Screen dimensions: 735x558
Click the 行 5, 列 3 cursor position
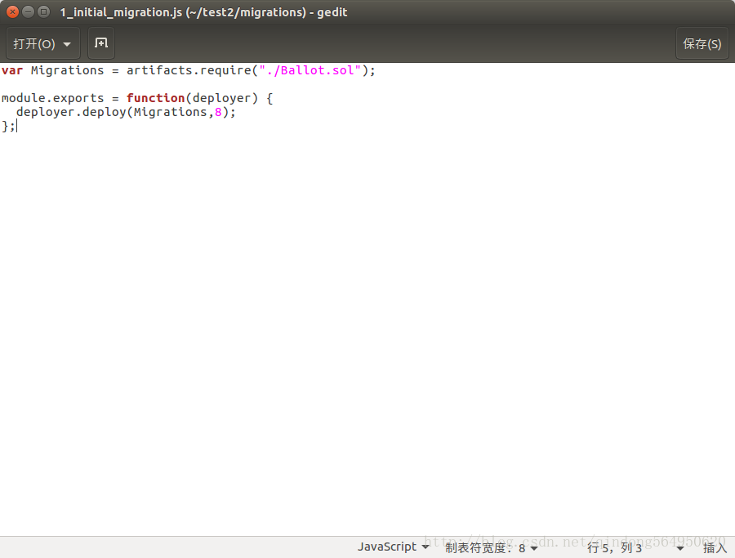click(x=614, y=547)
